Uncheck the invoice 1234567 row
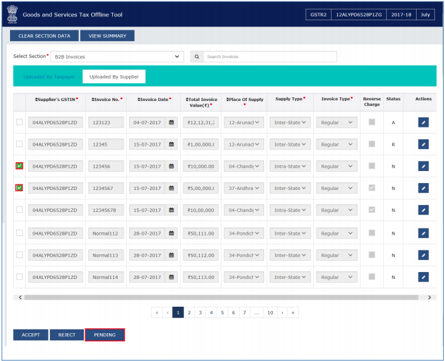Viewport: 445px width, 361px height. (20, 188)
